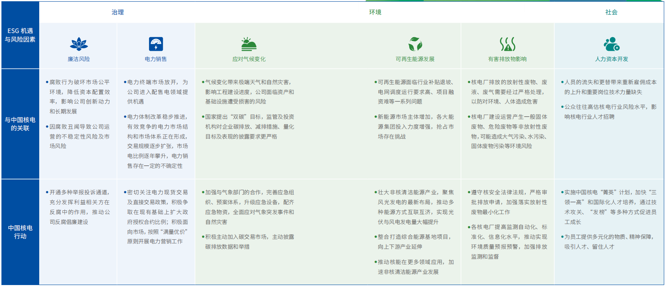The image size is (666, 290).
Task: Click the bullet starting 因腐败丑闻导致公司运营
Action: (x=78, y=136)
